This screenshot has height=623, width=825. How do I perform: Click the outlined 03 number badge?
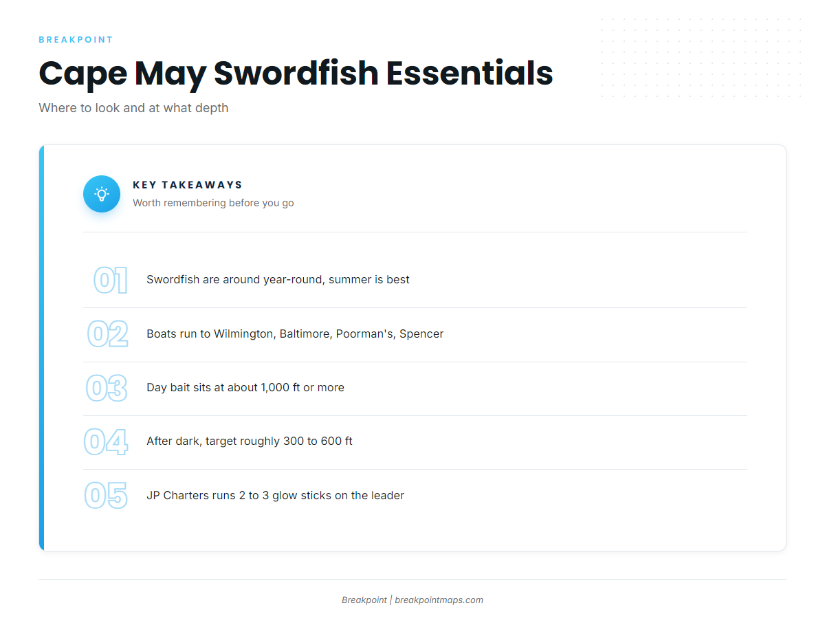[107, 388]
